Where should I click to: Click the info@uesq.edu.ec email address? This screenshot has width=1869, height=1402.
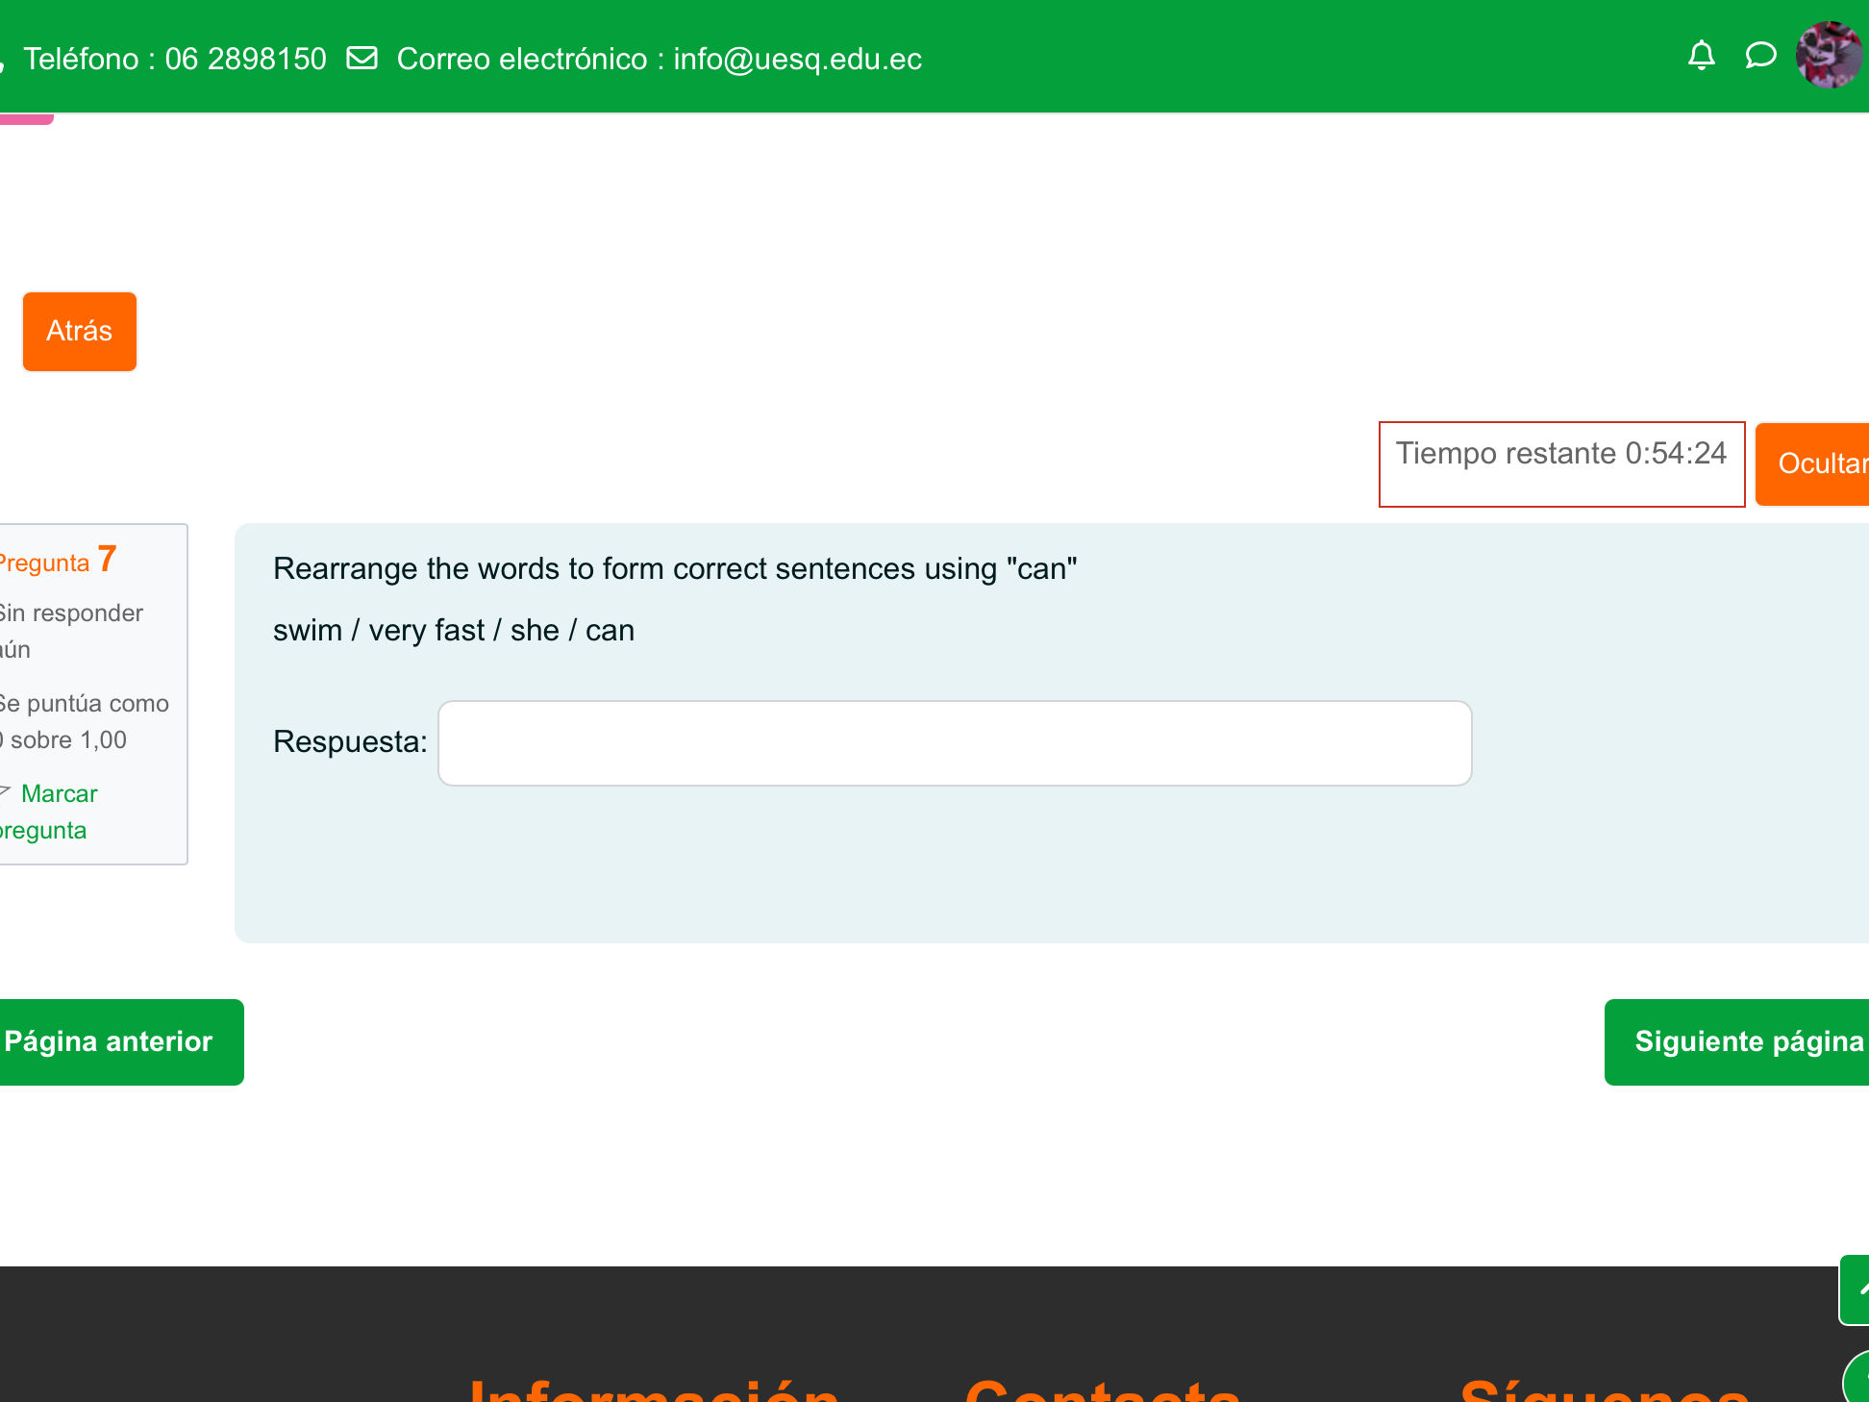point(797,59)
